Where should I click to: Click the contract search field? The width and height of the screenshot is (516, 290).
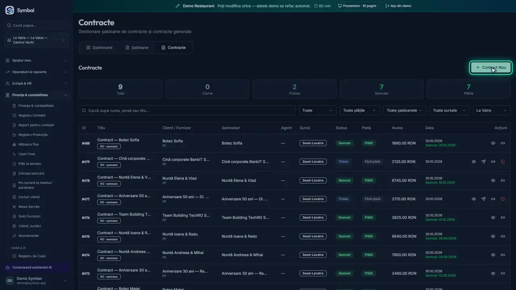187,110
